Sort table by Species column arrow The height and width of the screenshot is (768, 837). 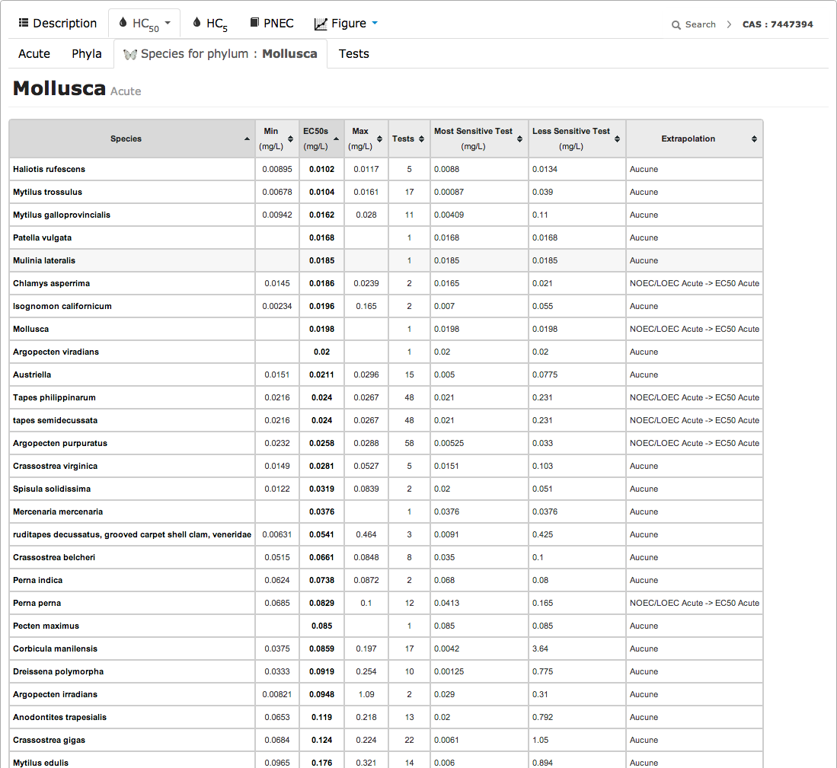(x=247, y=139)
